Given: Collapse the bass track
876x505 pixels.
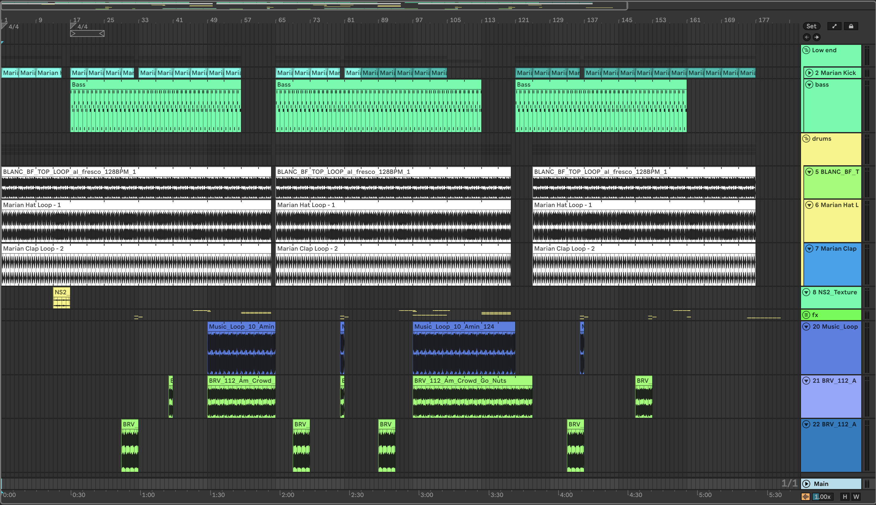Looking at the screenshot, I should pyautogui.click(x=809, y=85).
